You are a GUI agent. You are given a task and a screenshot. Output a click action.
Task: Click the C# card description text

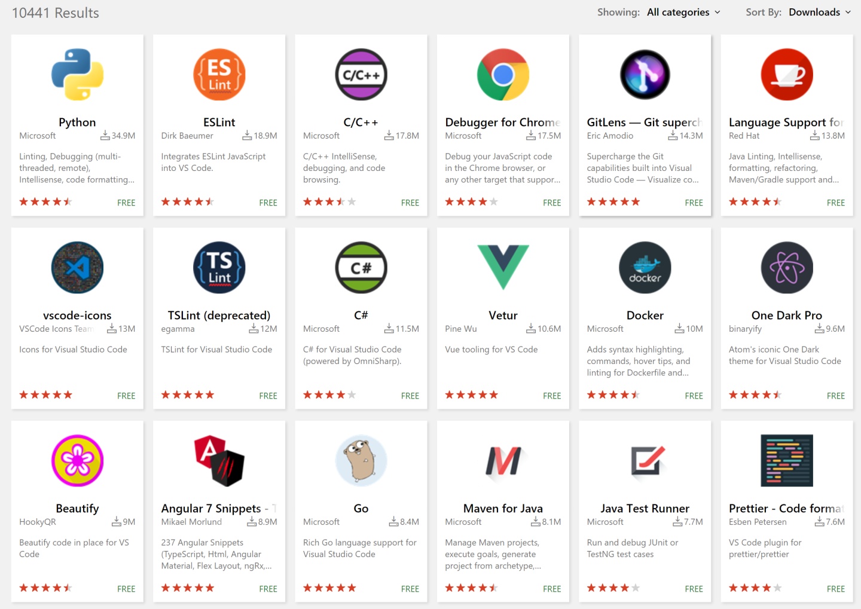tap(352, 355)
